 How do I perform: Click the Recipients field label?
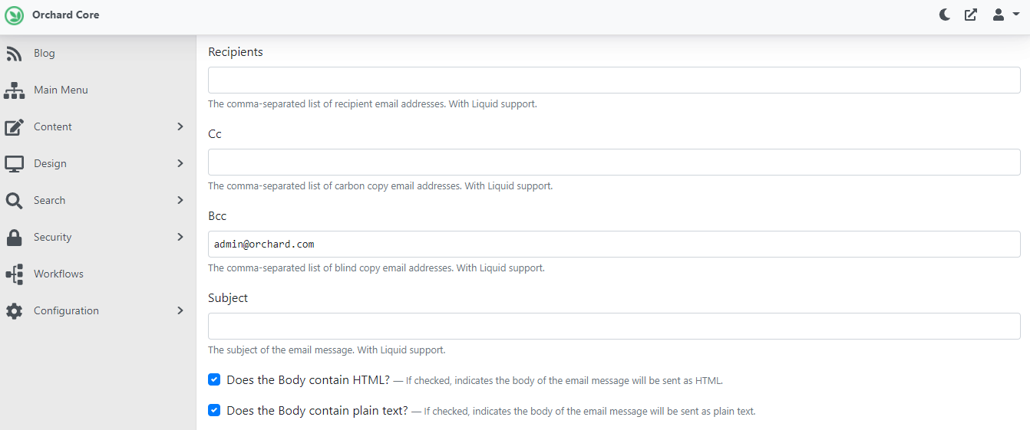[236, 52]
